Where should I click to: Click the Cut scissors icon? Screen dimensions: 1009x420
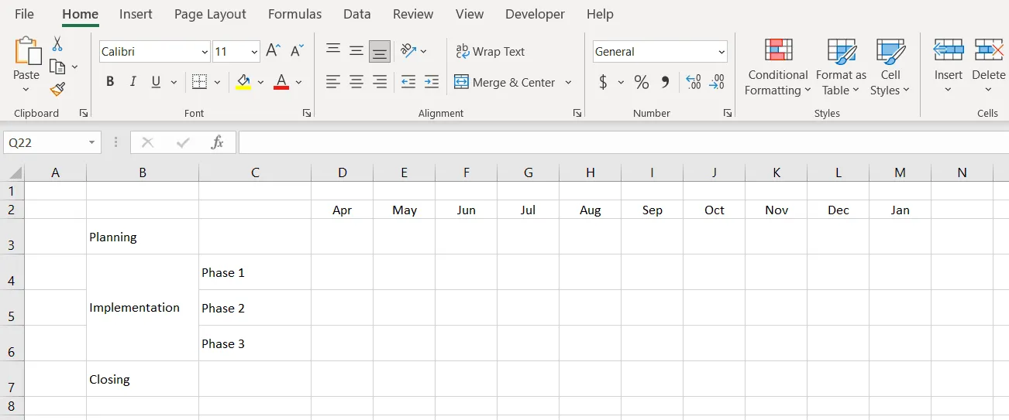(57, 44)
